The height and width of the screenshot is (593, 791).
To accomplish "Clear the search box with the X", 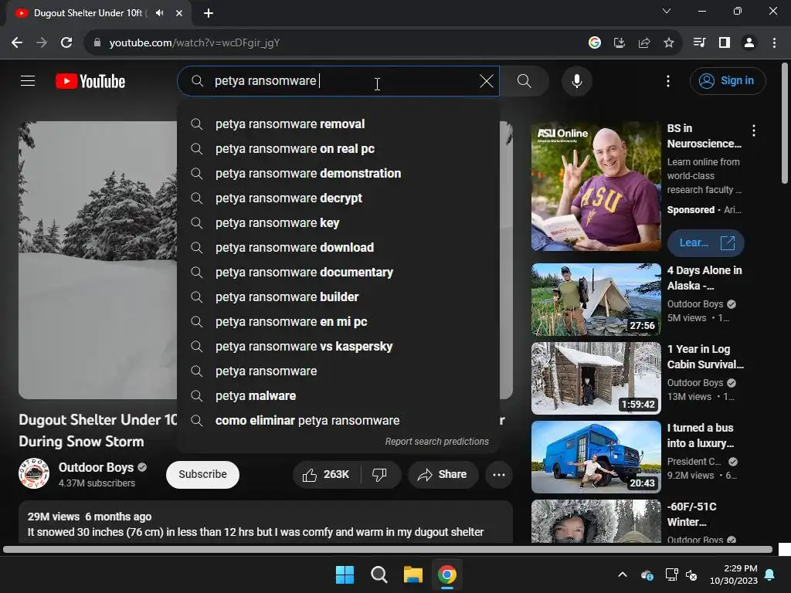I will [487, 80].
